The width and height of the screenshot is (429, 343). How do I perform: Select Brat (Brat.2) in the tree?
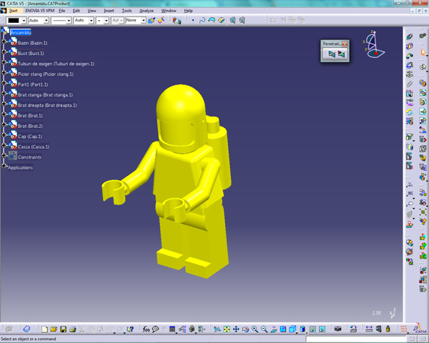click(x=30, y=126)
